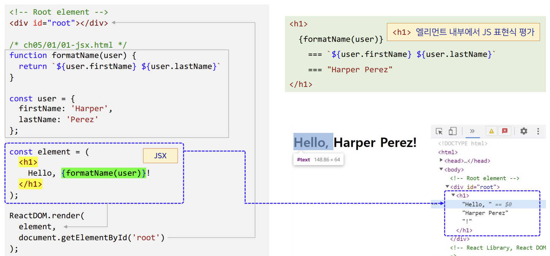Screen dimensions: 550x256
Task: Open the DevTools three-dot menu
Action: click(538, 131)
